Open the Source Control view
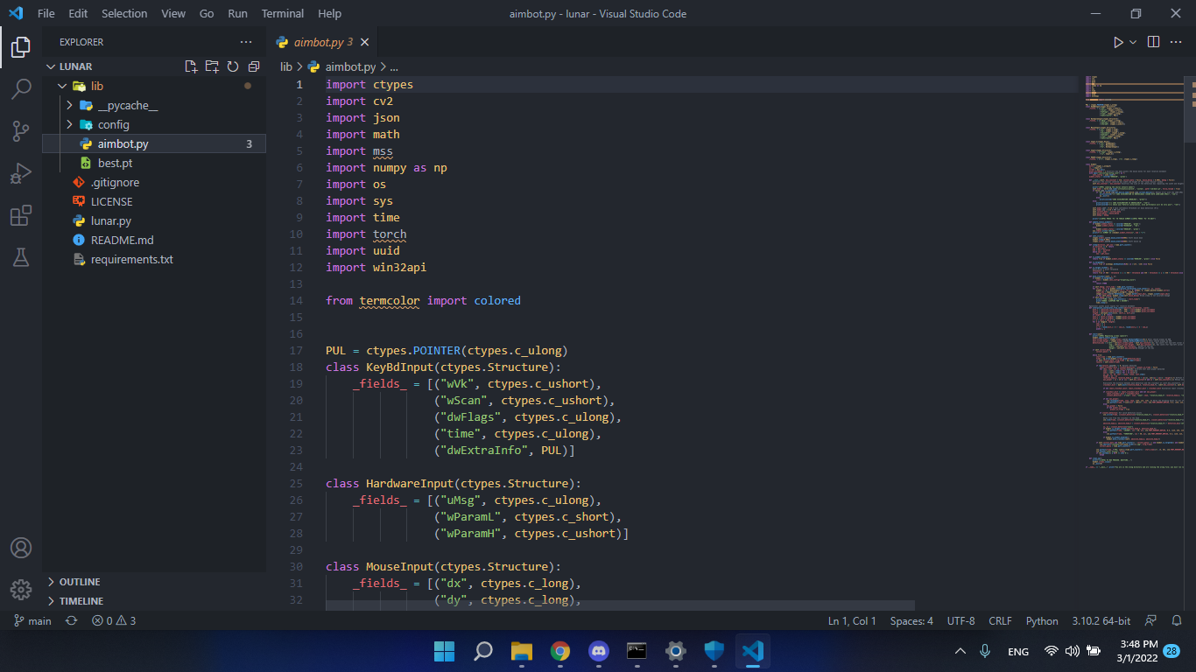 21,130
